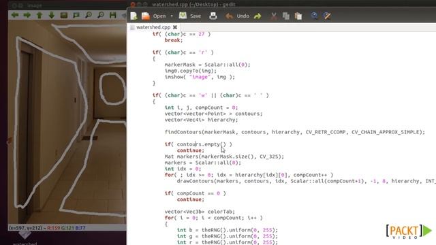Click the 'img0.copyTo(img);' line
The width and height of the screenshot is (436, 245).
click(191, 71)
